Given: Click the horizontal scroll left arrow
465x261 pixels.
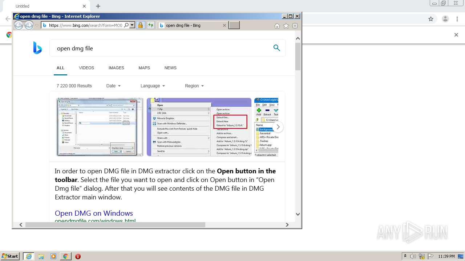Looking at the screenshot, I should 21,225.
